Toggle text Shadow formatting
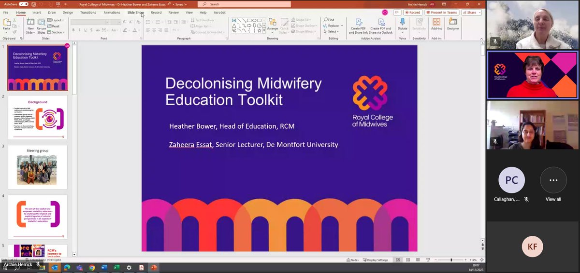 [x=92, y=30]
